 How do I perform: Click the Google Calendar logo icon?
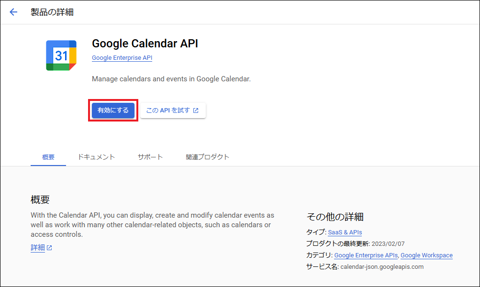pos(61,55)
